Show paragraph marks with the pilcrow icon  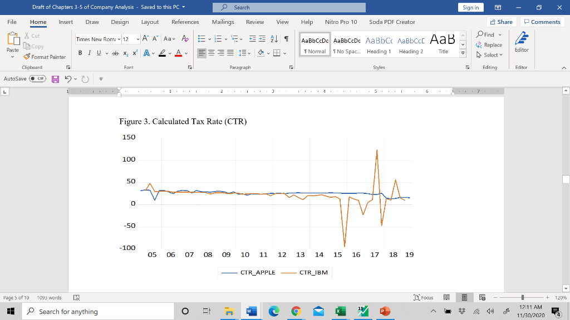click(x=287, y=38)
